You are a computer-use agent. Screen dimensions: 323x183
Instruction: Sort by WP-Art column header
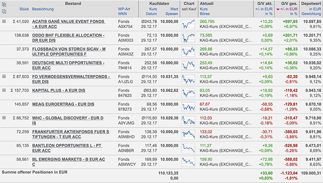[x=124, y=9]
